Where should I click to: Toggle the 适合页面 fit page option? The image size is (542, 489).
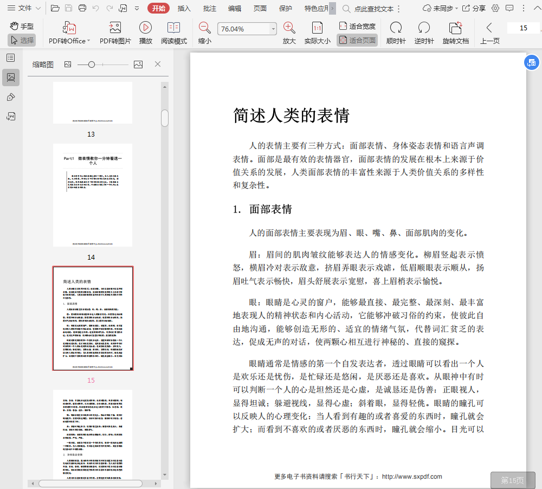tap(357, 40)
